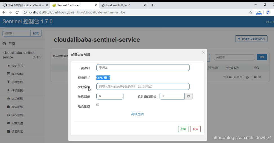Collapse cloudalibaba-sentinel-service sidebar entry
This screenshot has width=274, height=143.
(x=22, y=55)
